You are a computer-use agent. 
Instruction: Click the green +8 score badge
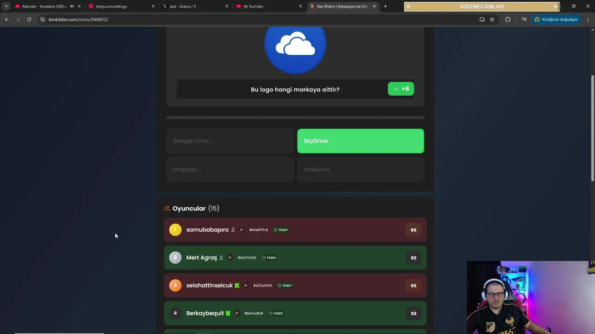pos(401,89)
